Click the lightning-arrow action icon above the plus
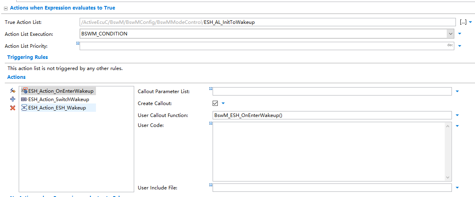The width and height of the screenshot is (475, 197). (x=12, y=90)
